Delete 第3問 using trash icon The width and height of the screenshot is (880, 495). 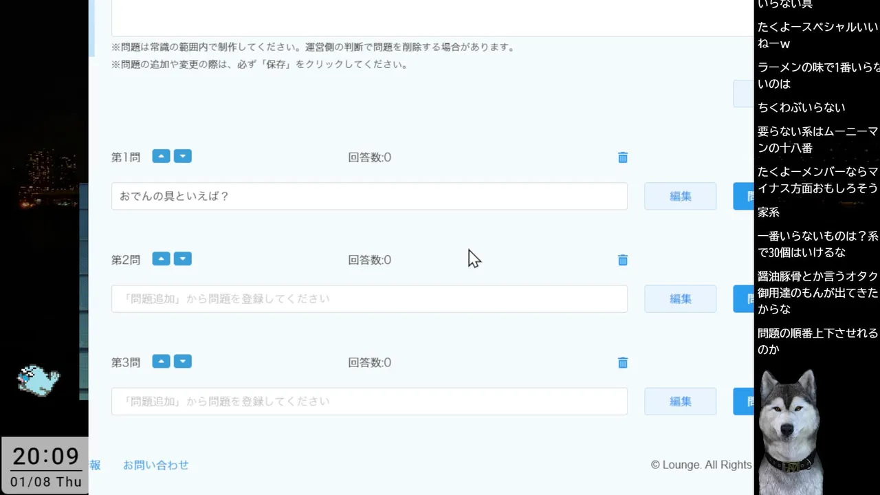tap(623, 362)
